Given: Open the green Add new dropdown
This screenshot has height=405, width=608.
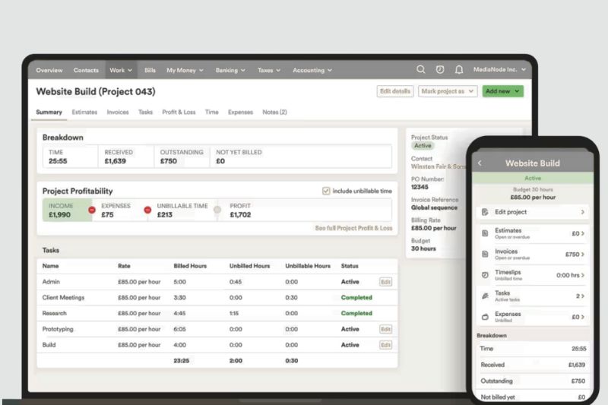Looking at the screenshot, I should pyautogui.click(x=502, y=91).
